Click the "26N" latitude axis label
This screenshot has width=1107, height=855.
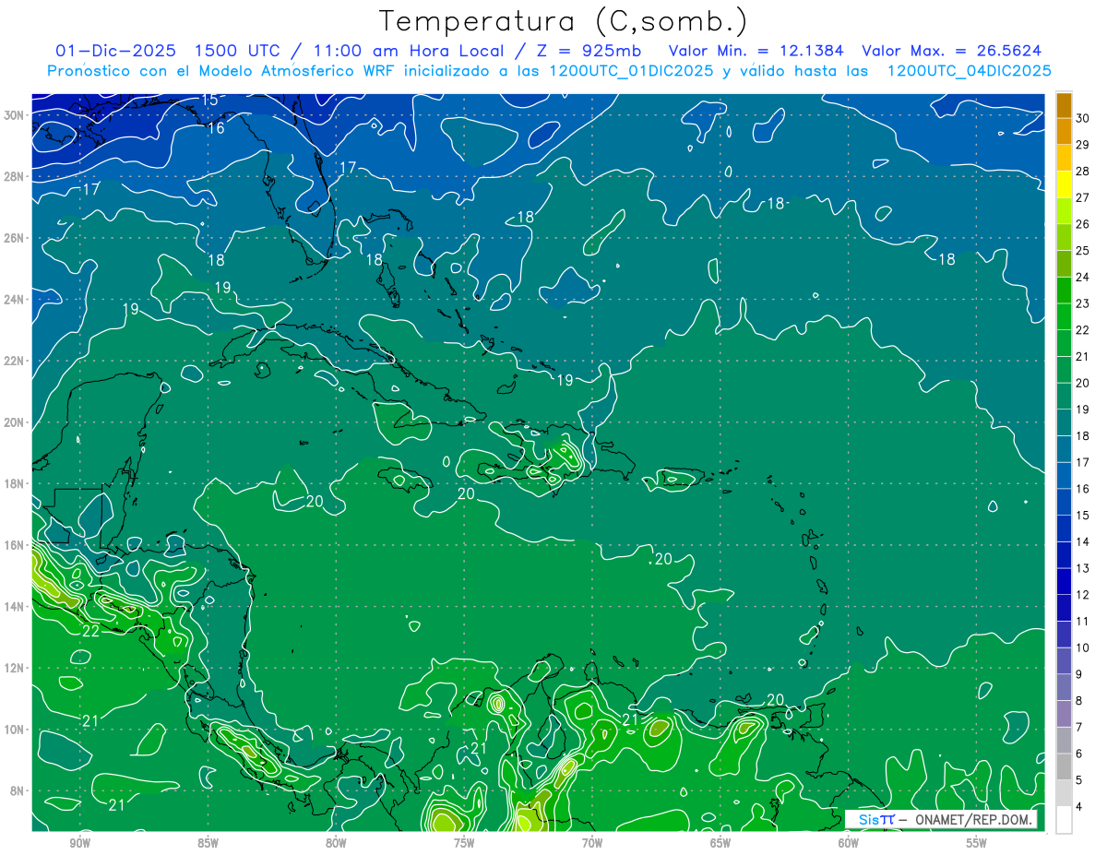coord(16,238)
